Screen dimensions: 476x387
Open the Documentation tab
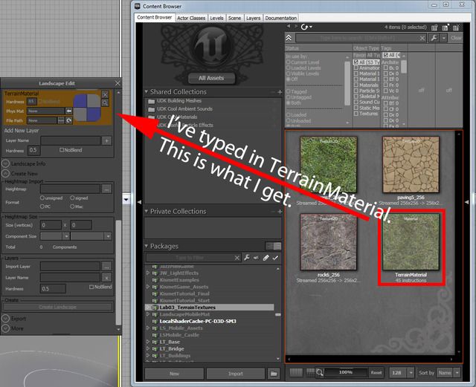pyautogui.click(x=281, y=18)
